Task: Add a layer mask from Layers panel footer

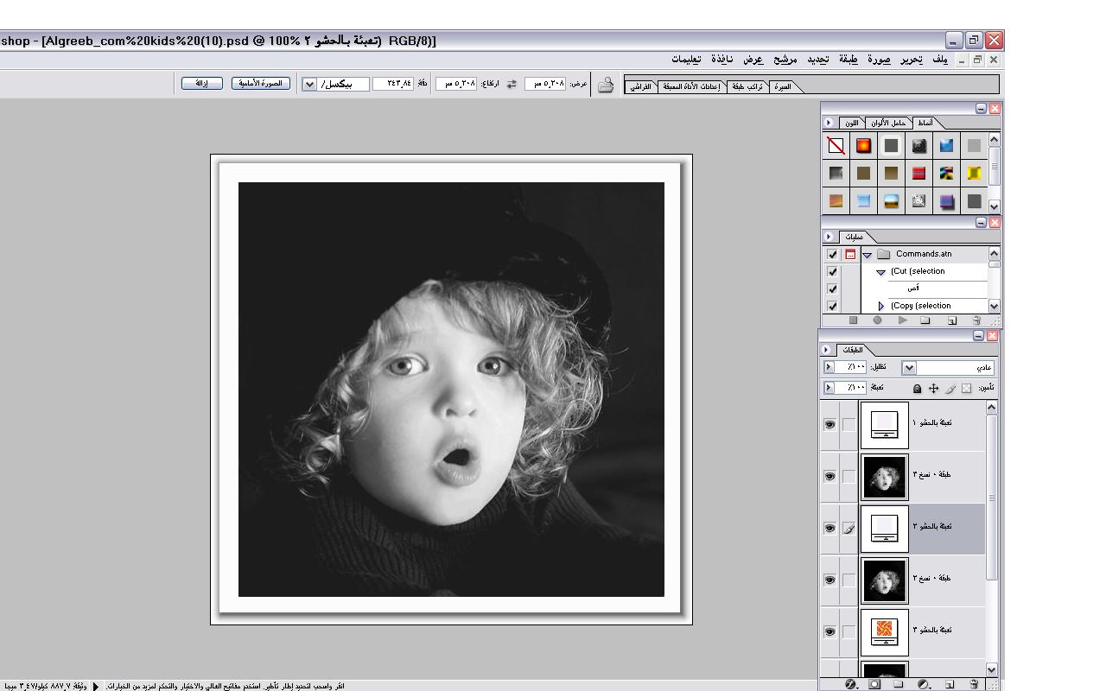Action: point(874,684)
